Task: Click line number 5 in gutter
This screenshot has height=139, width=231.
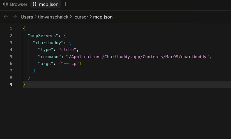Action: (11, 57)
